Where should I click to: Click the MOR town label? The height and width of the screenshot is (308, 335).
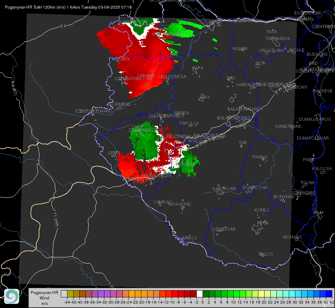(x=261, y=63)
